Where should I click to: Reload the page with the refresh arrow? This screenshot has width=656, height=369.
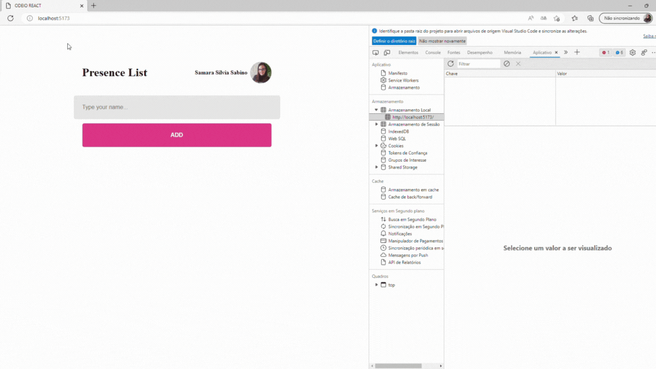click(10, 18)
